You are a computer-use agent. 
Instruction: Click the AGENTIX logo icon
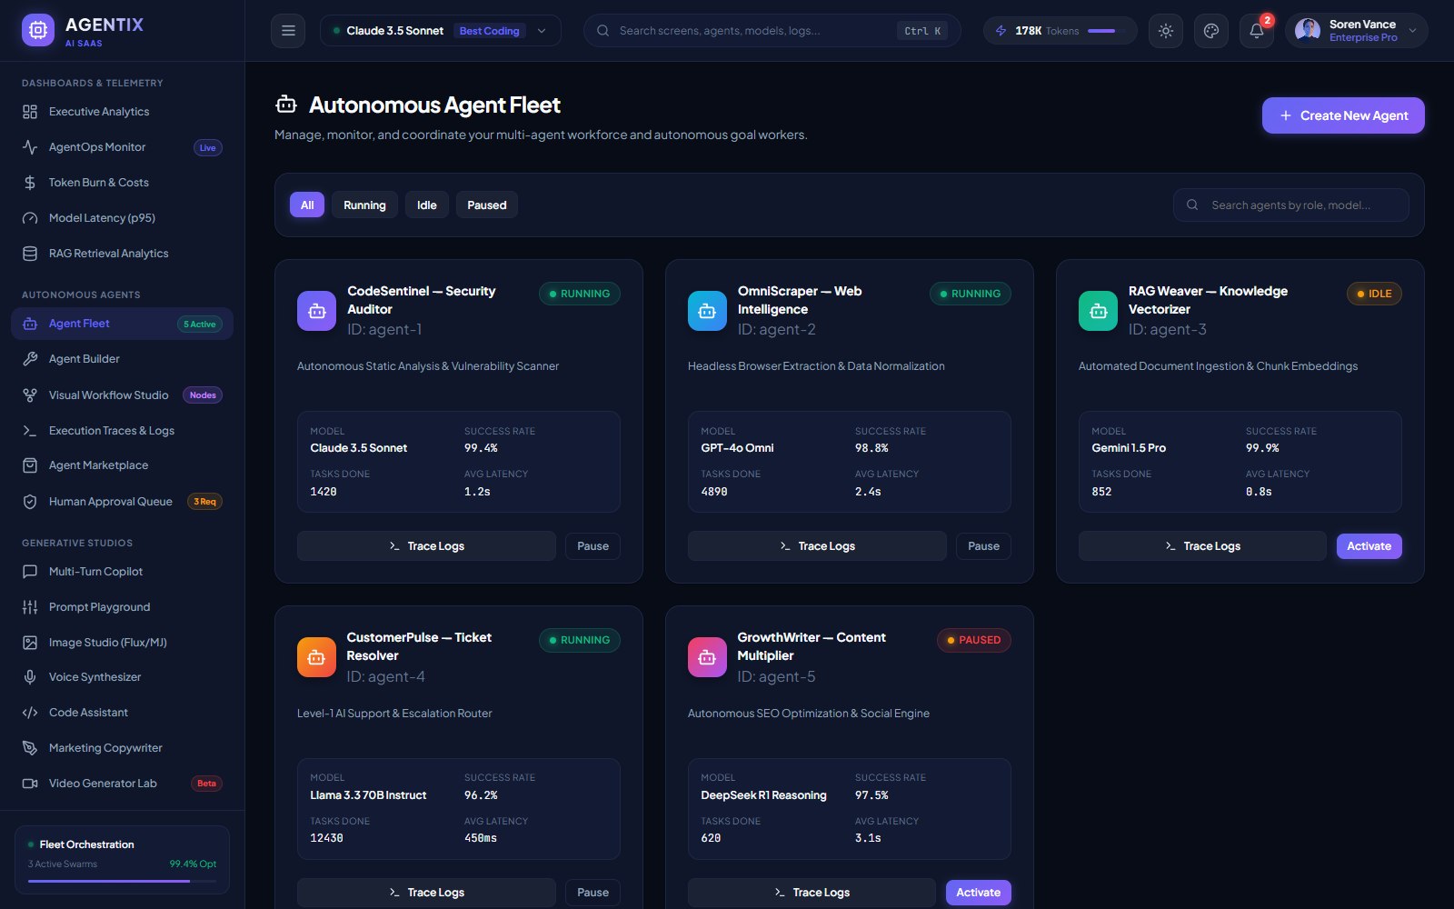pyautogui.click(x=38, y=30)
